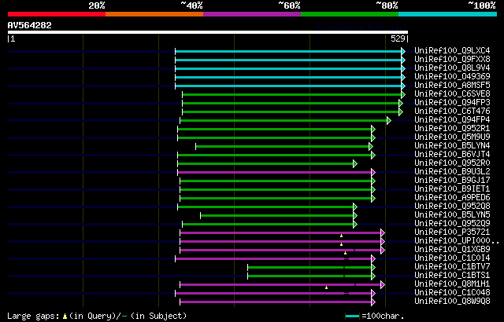Select the AV564282 query name

point(30,25)
